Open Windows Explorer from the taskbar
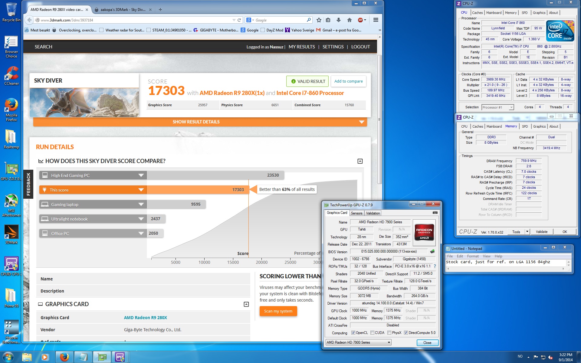This screenshot has width=581, height=363. 27,357
